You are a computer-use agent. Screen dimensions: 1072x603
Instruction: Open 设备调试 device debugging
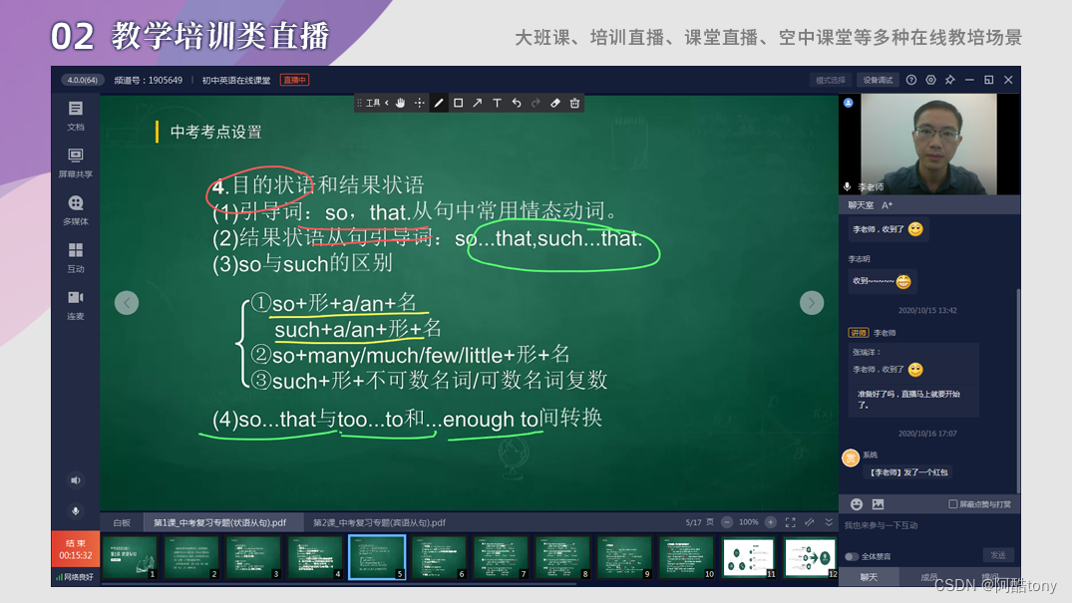878,80
